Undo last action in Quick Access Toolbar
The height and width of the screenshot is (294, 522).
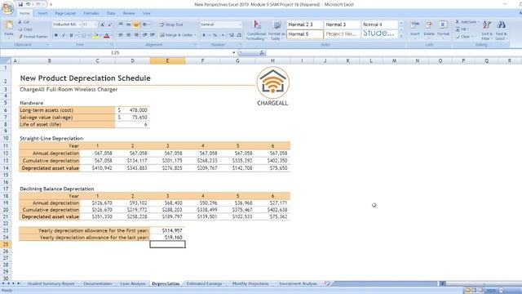28,4
